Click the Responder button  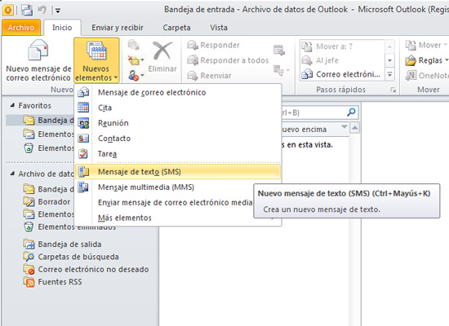point(213,45)
